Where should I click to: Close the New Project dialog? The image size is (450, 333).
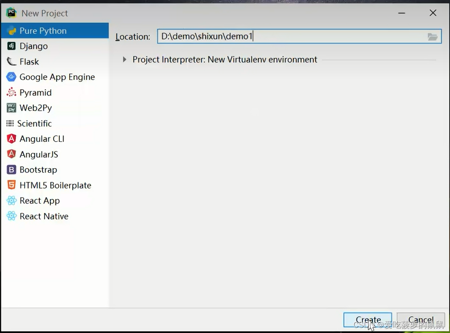tap(433, 13)
